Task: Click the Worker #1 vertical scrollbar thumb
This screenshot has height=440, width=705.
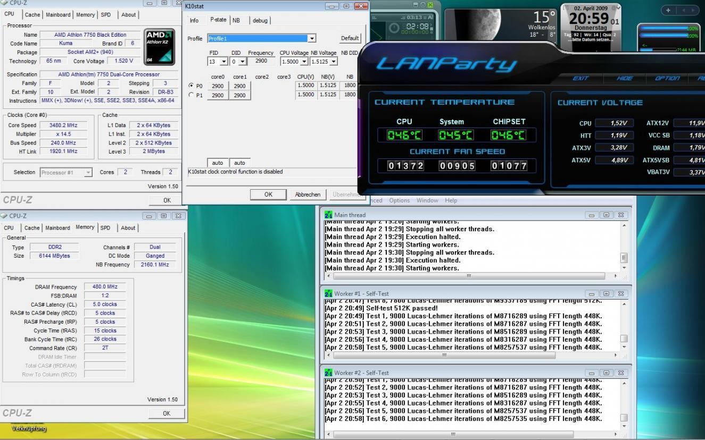Action: [x=625, y=339]
